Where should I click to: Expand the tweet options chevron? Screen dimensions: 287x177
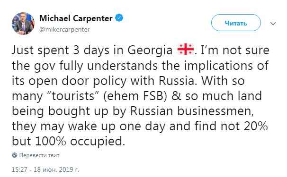(273, 24)
